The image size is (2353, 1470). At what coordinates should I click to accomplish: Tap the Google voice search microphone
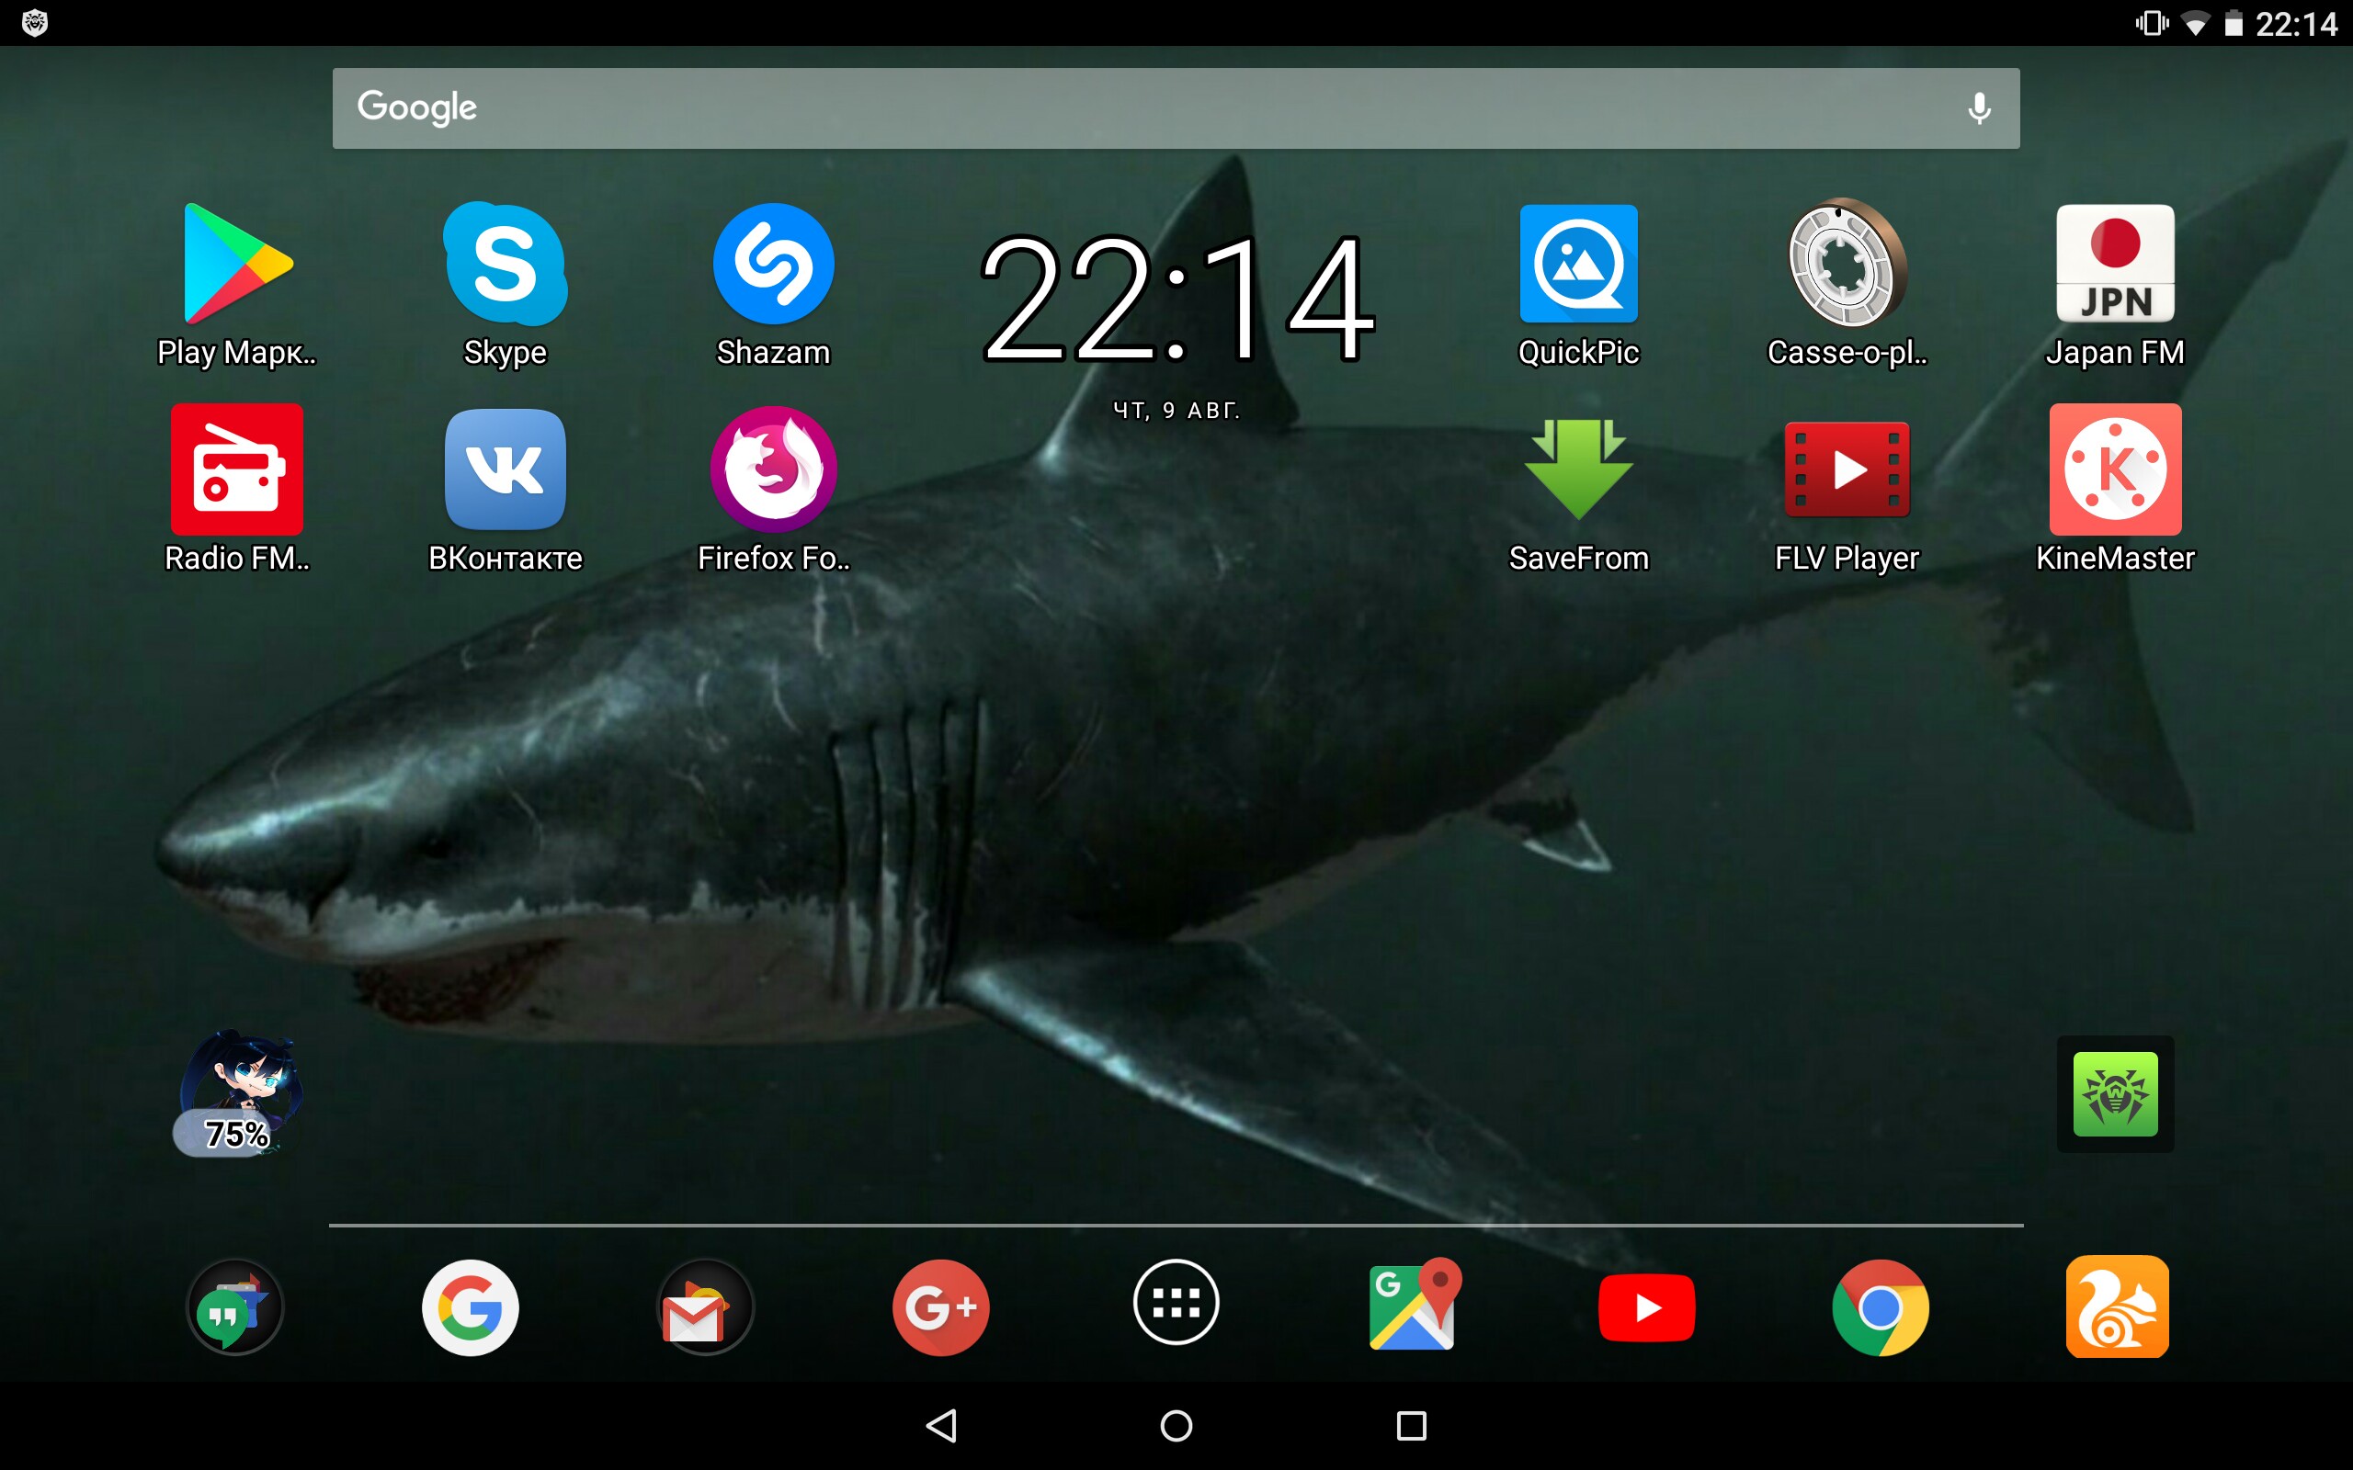1979,107
